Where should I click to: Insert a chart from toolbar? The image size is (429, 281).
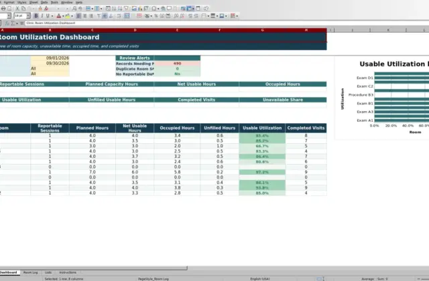140,9
